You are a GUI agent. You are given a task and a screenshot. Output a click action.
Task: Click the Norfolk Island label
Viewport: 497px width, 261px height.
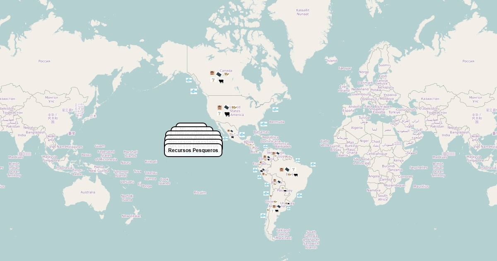[127, 198]
